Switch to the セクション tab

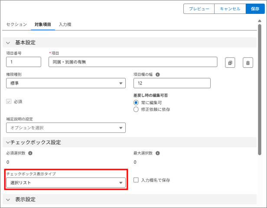16,24
